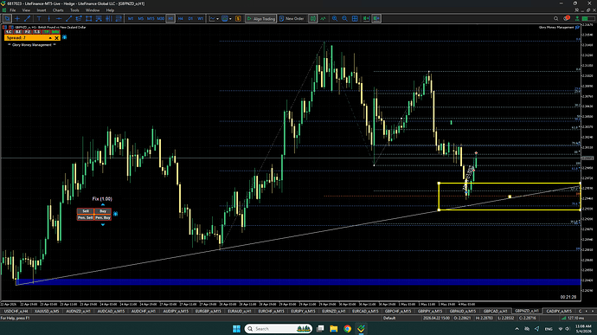This screenshot has width=597, height=335.
Task: Open Google Chrome from taskbar
Action: (347, 329)
